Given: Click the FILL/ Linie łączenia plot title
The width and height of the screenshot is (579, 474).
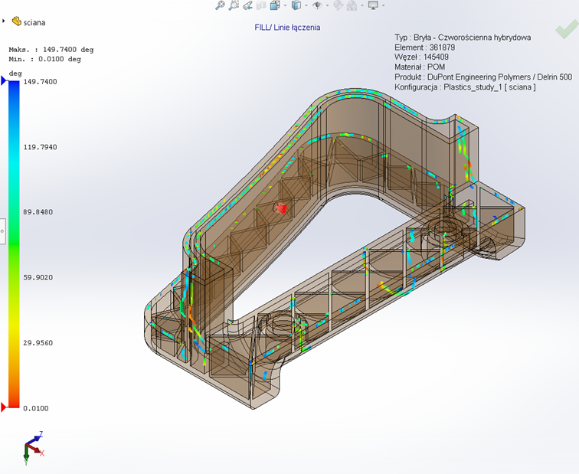Looking at the screenshot, I should pos(287,28).
